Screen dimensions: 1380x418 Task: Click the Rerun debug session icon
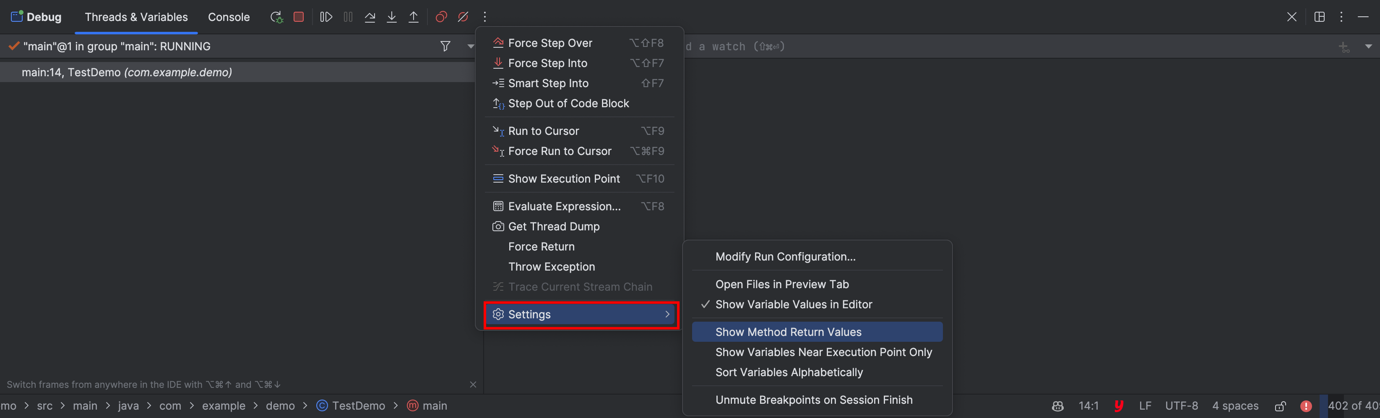(x=276, y=17)
